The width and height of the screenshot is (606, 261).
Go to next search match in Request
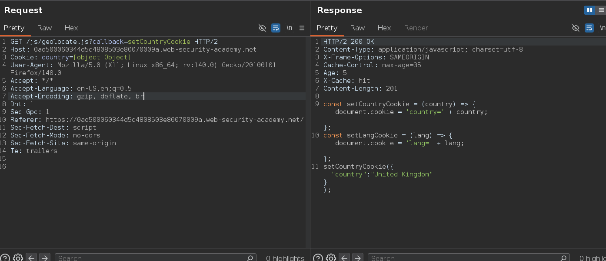(45, 258)
